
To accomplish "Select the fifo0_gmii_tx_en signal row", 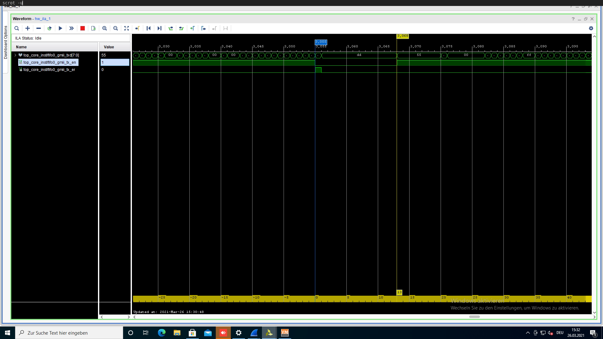I will (x=49, y=62).
